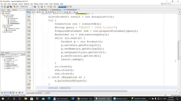Open the Refactor menu
The width and height of the screenshot is (181, 101).
coord(27,4)
